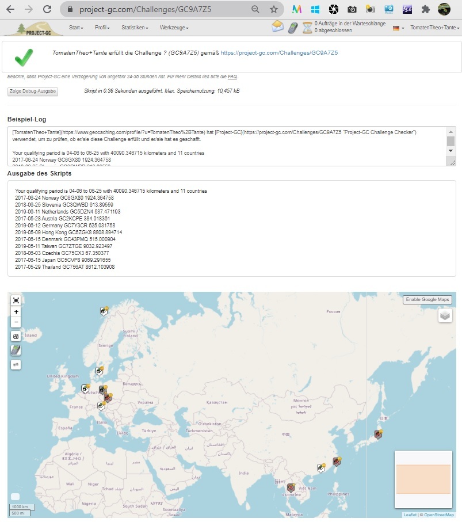Open the puzzle-piece Extensions menu
This screenshot has height=522, width=462.
point(425,9)
